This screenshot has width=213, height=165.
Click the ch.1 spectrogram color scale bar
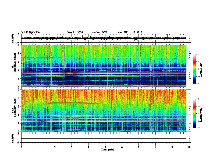pos(195,69)
